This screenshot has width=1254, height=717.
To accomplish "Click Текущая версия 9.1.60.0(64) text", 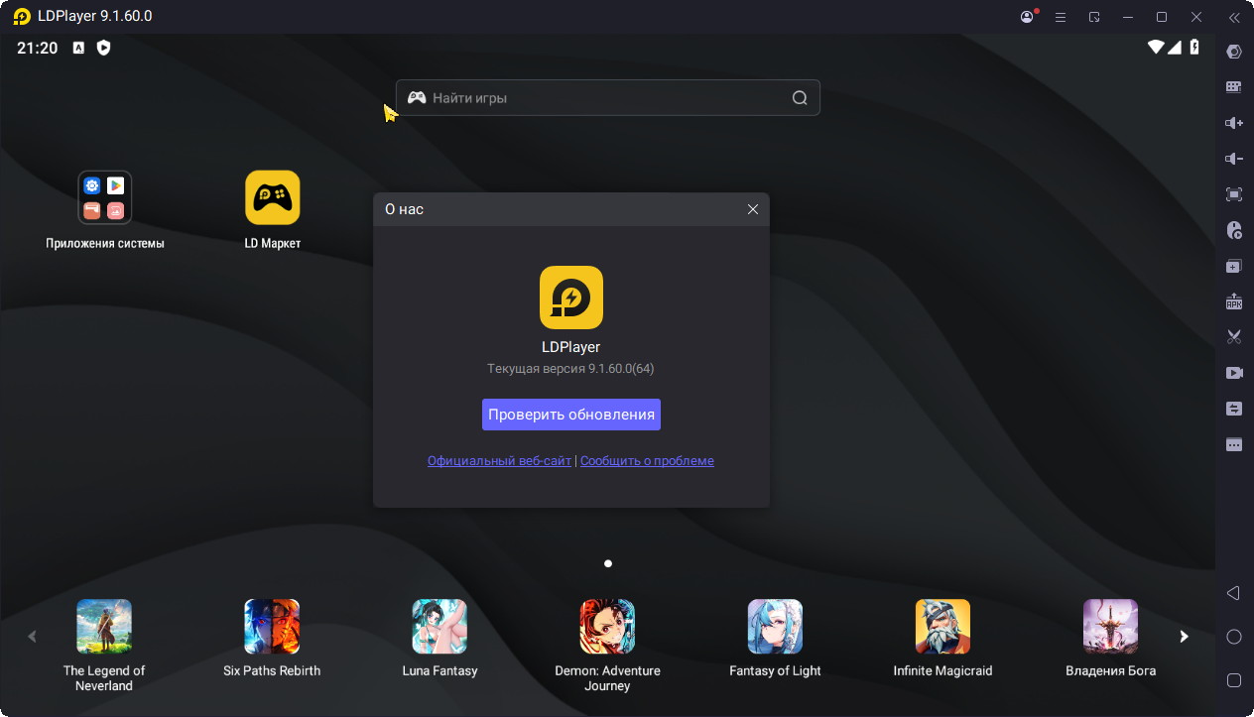I will coord(570,369).
